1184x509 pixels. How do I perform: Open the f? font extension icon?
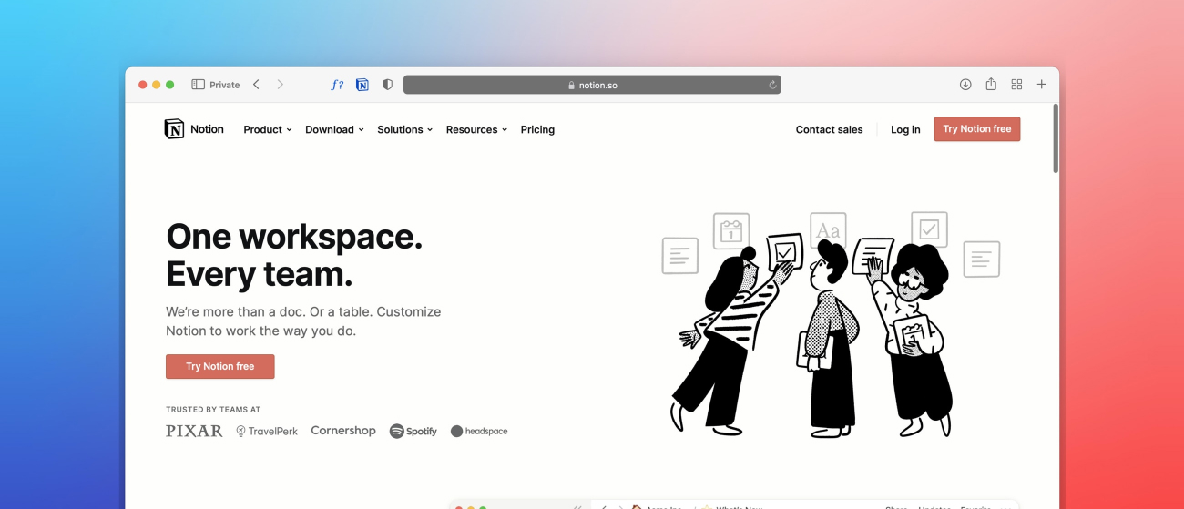point(337,85)
